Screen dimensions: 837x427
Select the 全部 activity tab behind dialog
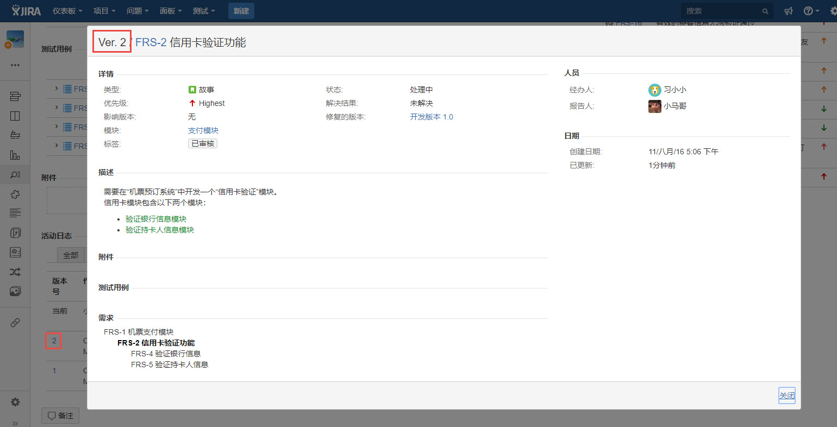(x=71, y=255)
